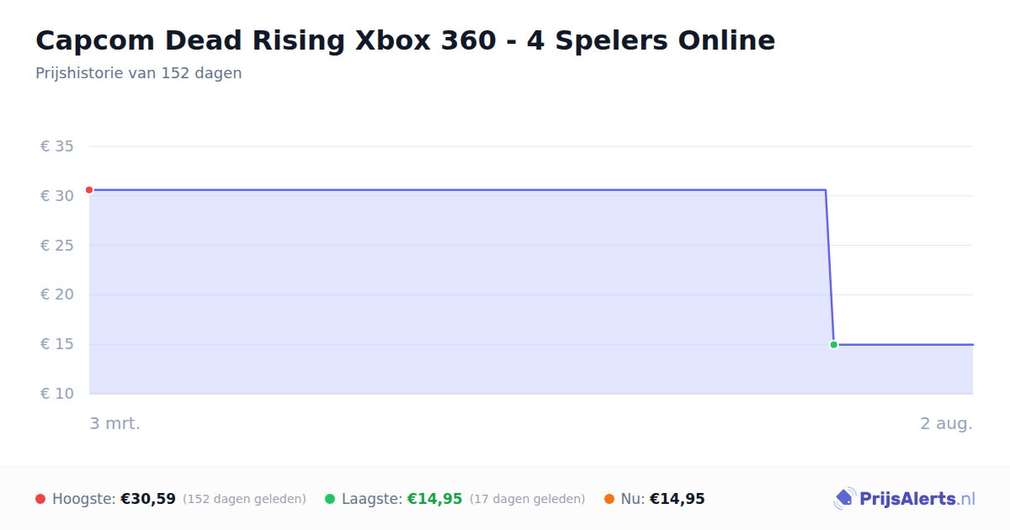Click the 3 mrt. start date label
This screenshot has width=1010, height=530.
click(115, 423)
